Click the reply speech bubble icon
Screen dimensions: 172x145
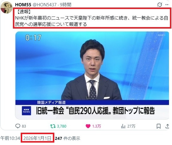click(18, 126)
